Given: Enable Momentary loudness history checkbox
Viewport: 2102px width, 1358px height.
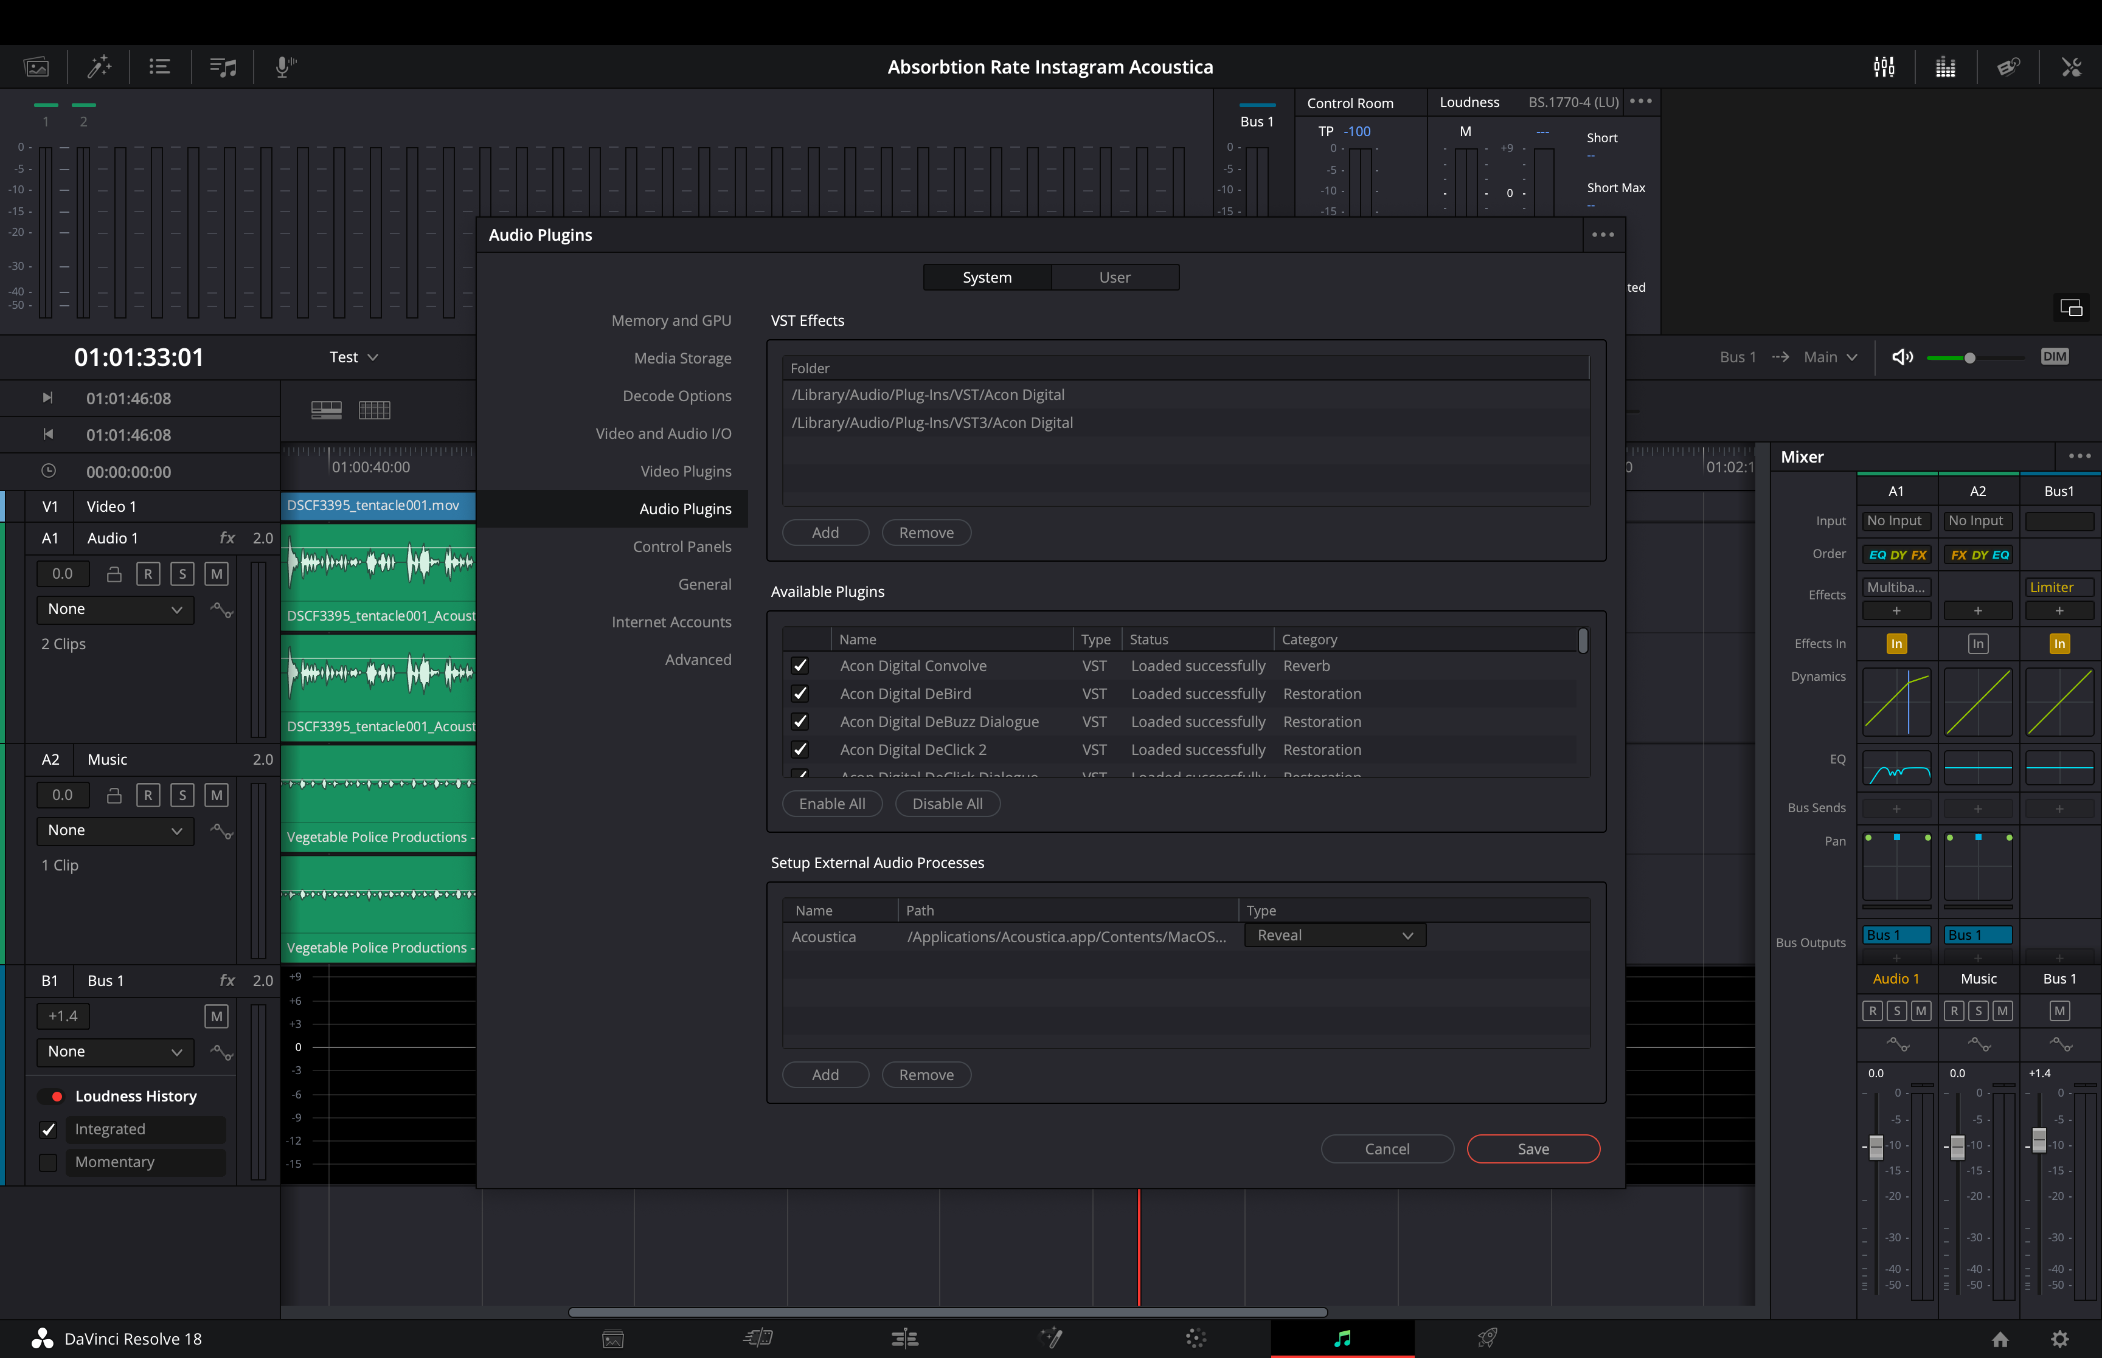Looking at the screenshot, I should tap(49, 1162).
